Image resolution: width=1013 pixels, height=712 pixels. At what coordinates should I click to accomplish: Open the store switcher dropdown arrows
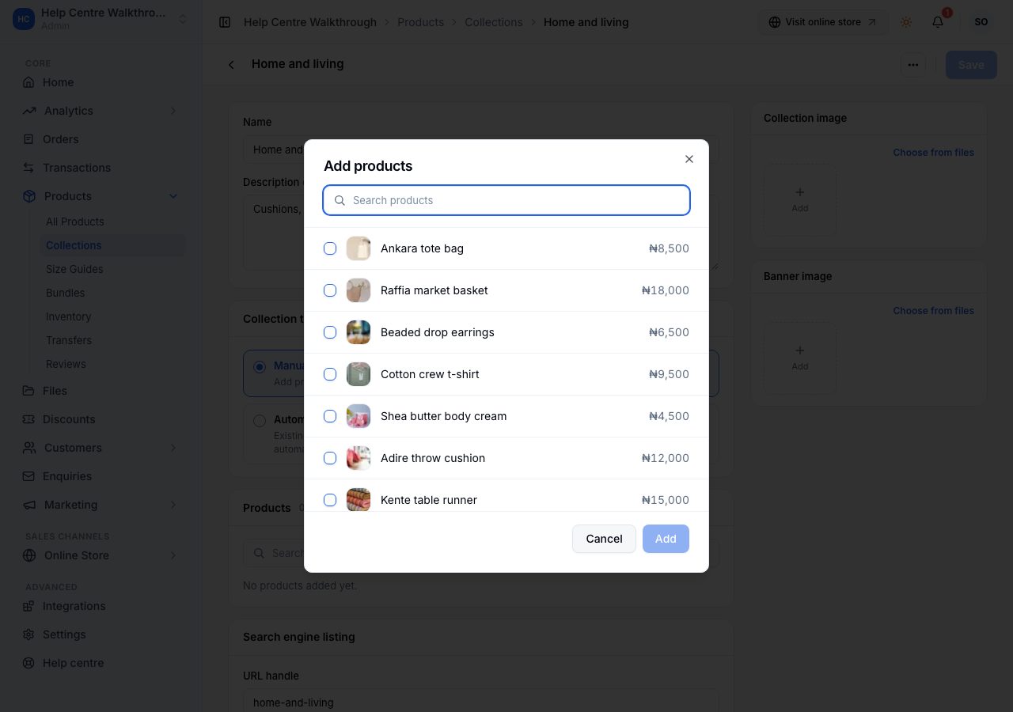click(x=183, y=19)
